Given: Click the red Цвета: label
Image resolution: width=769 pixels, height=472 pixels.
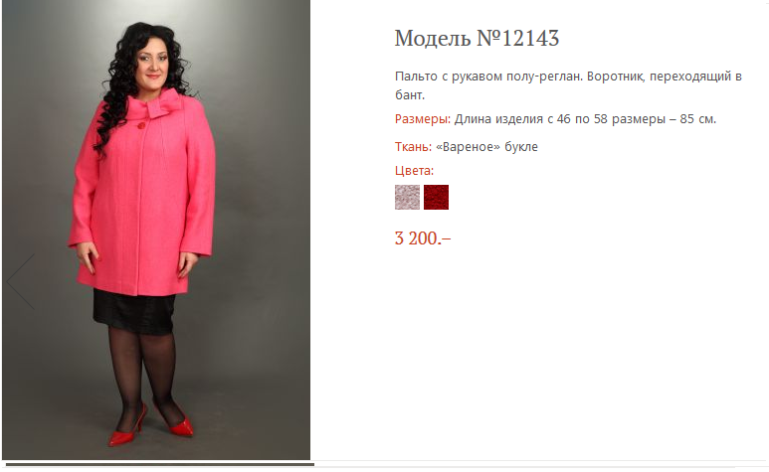Looking at the screenshot, I should [x=415, y=171].
